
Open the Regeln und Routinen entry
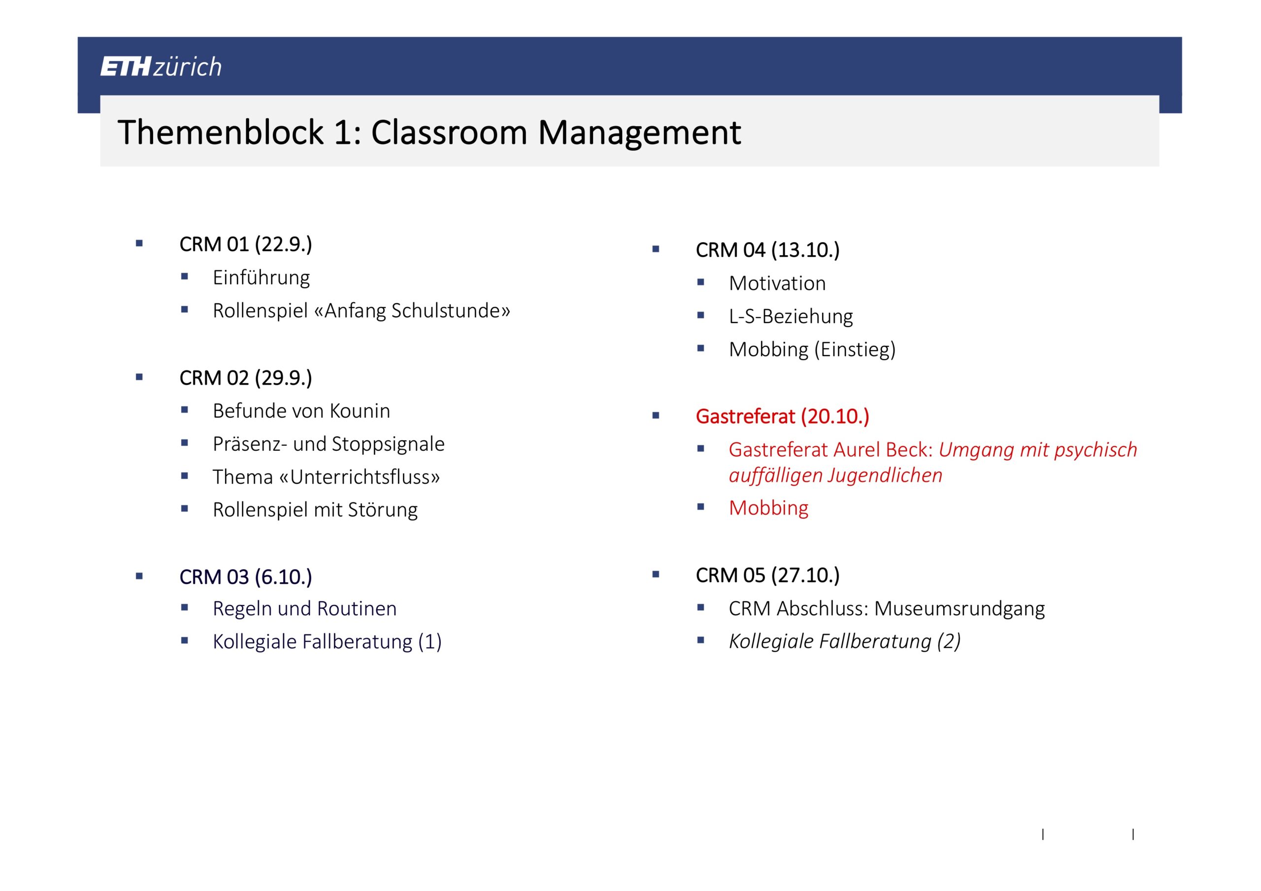click(304, 609)
